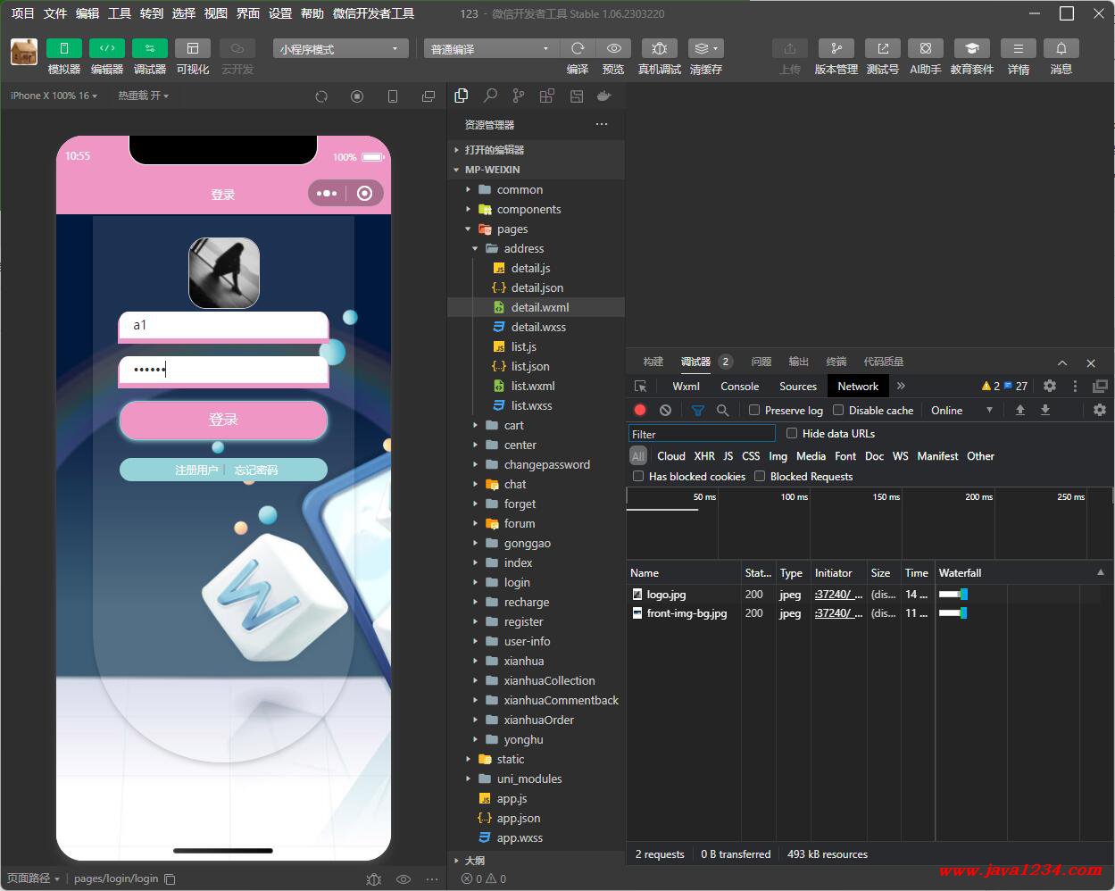Expand the 打开的编辑器 section
Viewport: 1115px width, 891px height.
point(494,150)
